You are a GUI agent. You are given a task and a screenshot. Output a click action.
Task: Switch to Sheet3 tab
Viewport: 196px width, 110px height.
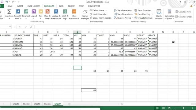[x=26, y=104]
